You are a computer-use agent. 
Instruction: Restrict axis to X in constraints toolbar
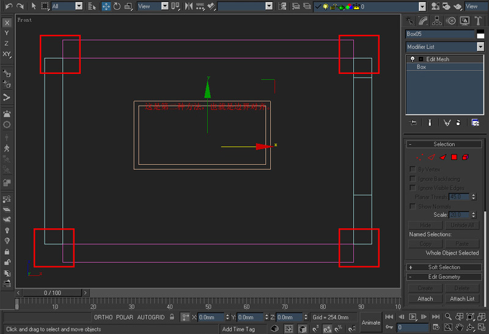(x=7, y=23)
